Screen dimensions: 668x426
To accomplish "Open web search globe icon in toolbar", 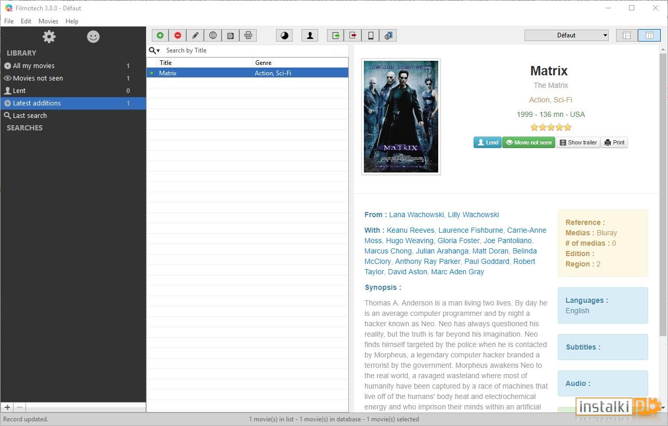I will coord(213,35).
